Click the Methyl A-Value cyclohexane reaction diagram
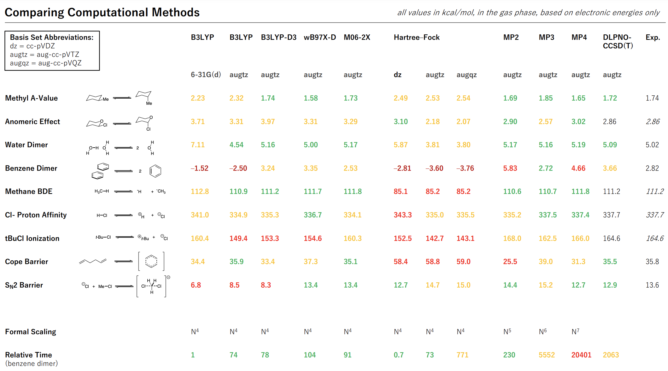The image size is (668, 371). tap(119, 98)
